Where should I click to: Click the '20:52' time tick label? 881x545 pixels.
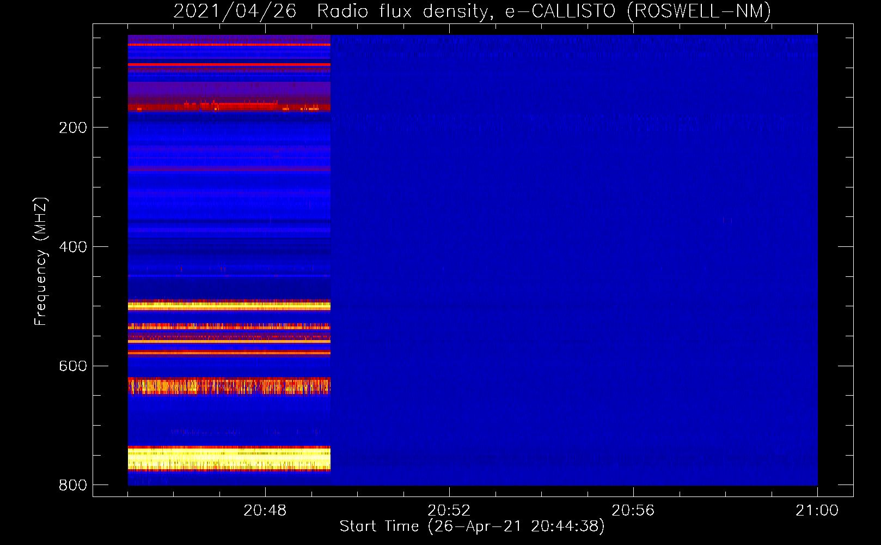click(x=449, y=510)
